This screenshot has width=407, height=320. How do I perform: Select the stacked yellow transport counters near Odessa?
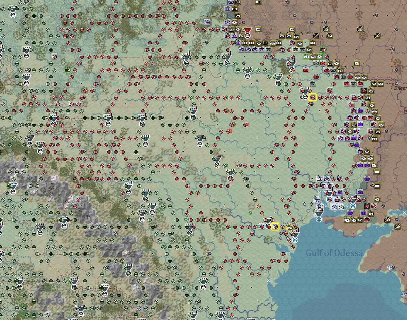coord(290,227)
